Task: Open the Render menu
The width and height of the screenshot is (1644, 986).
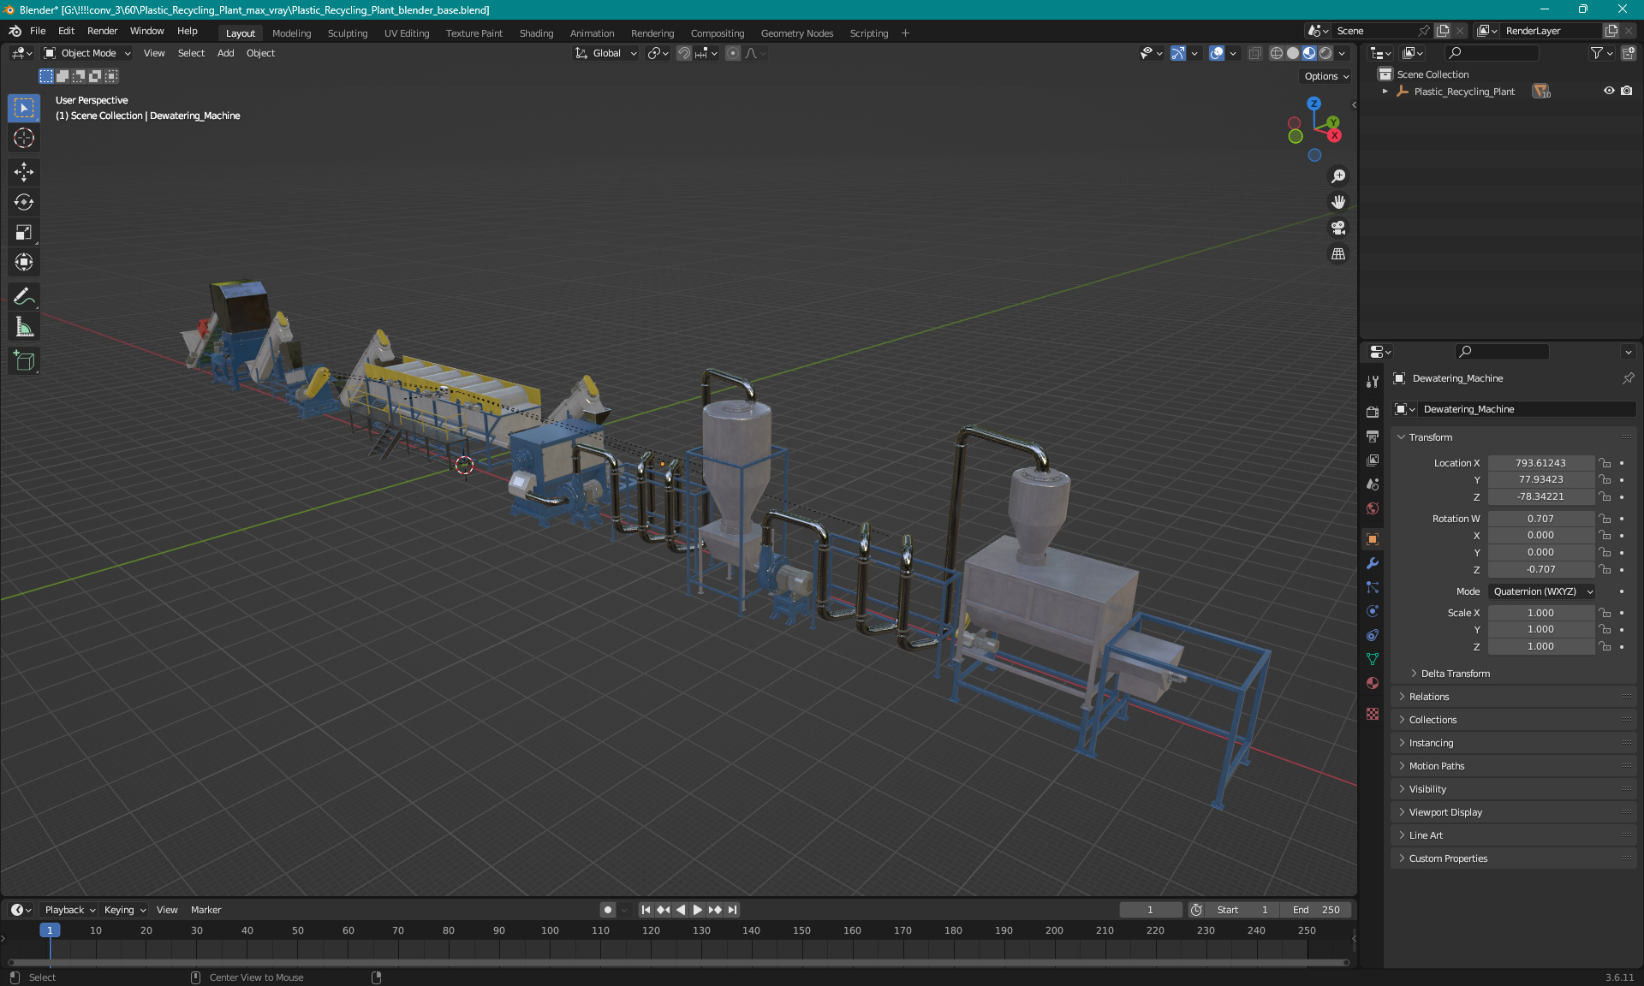Action: [x=102, y=31]
